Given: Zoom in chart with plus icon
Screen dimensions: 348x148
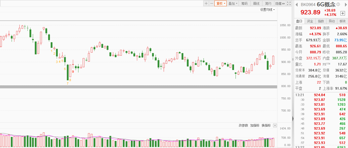Looking at the screenshot, I should point(206,3).
